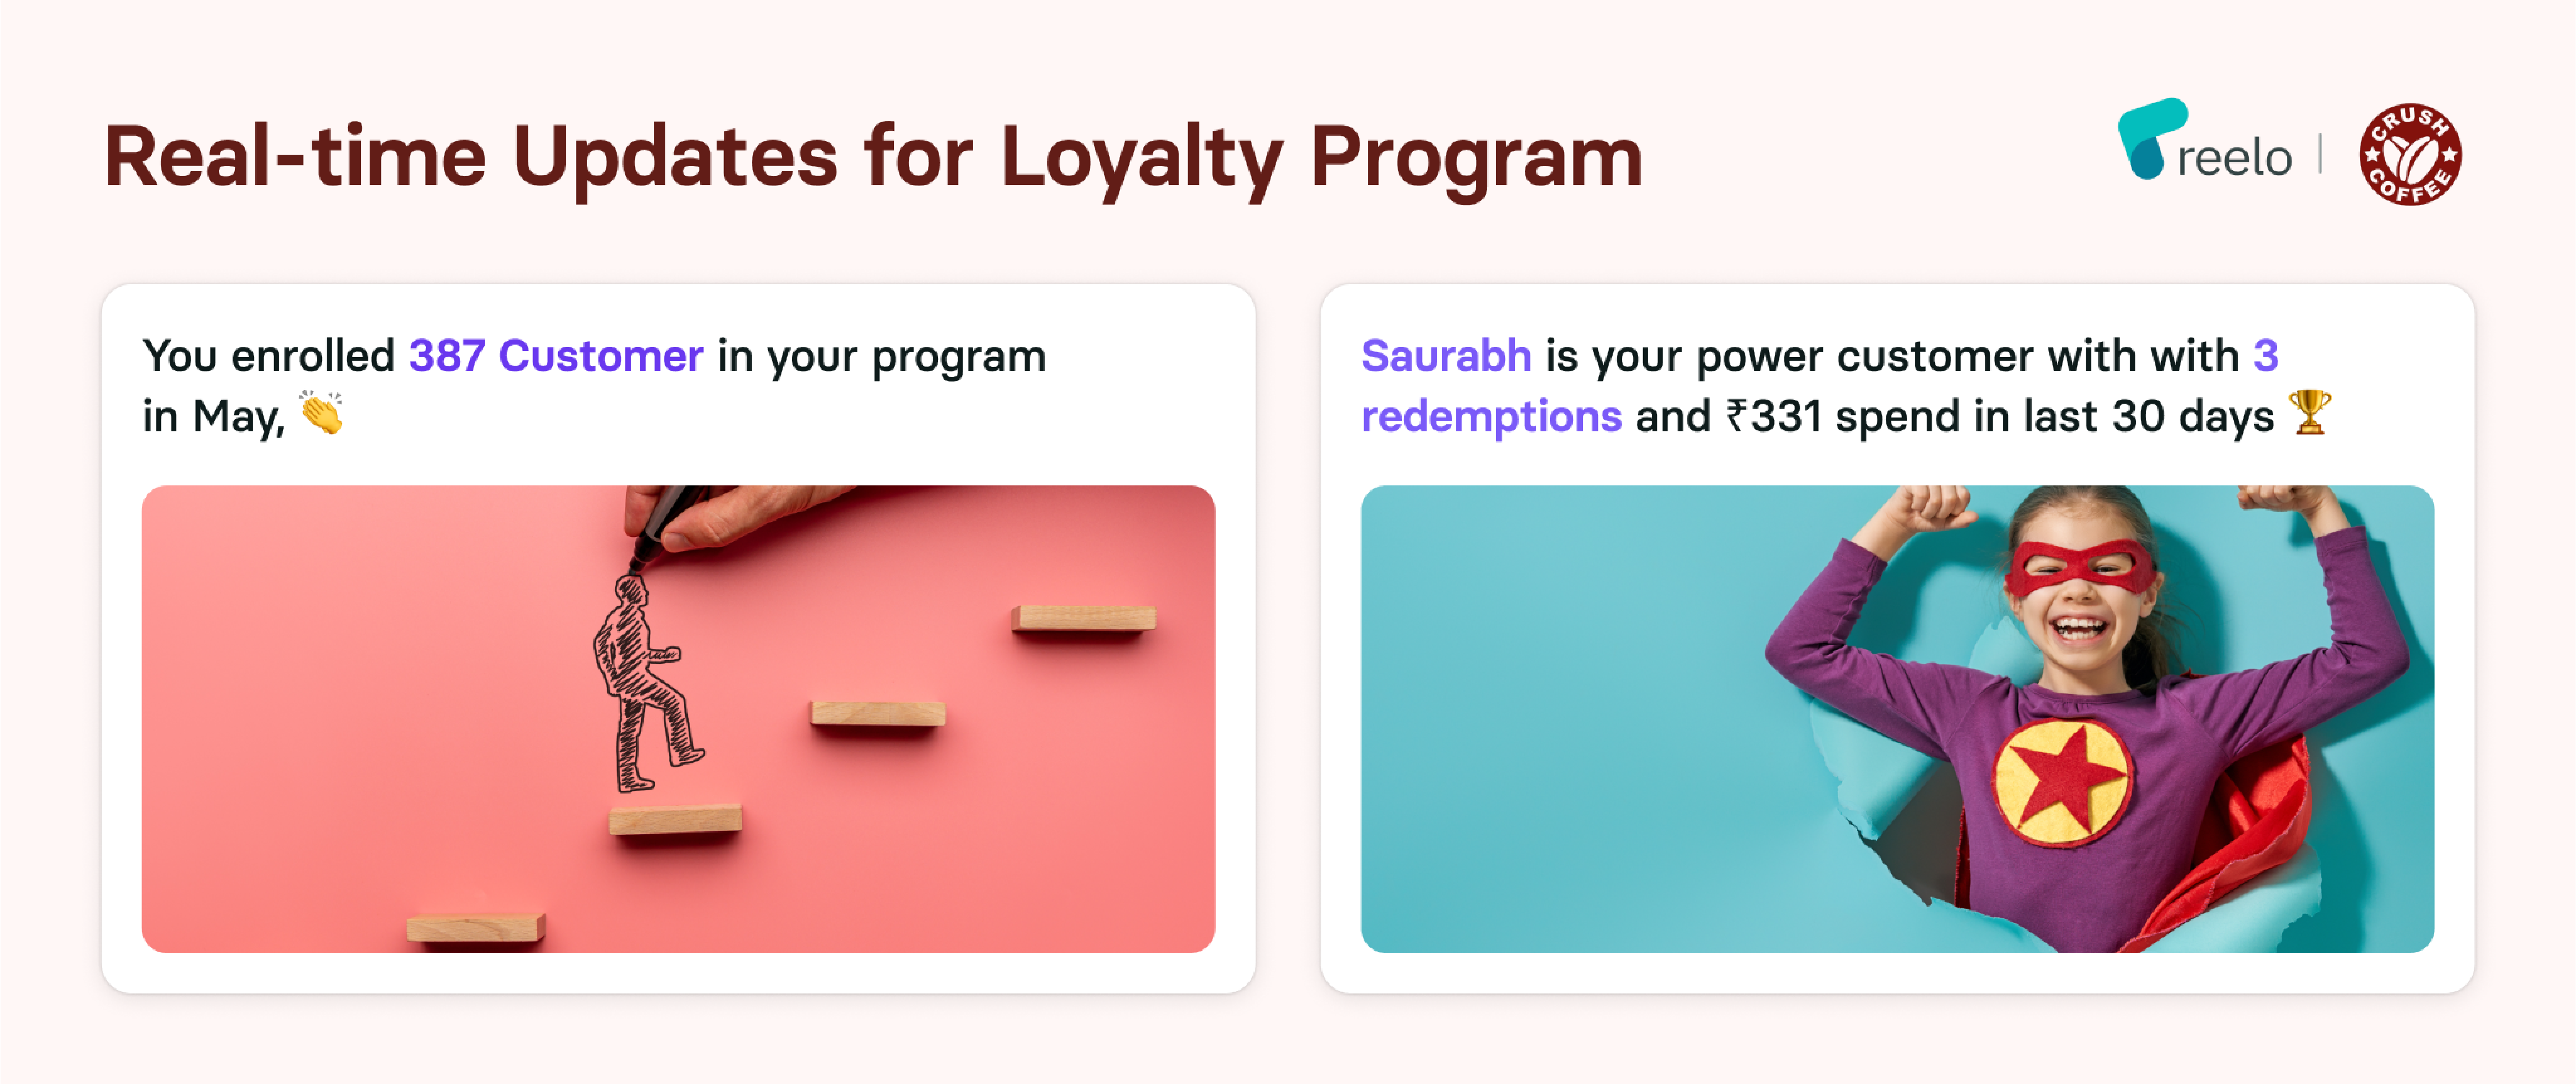Click the bottom wooden step block
The height and width of the screenshot is (1084, 2576).
pyautogui.click(x=476, y=928)
